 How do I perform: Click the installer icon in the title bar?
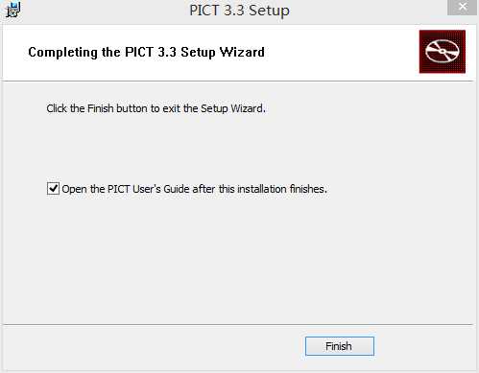(x=13, y=10)
